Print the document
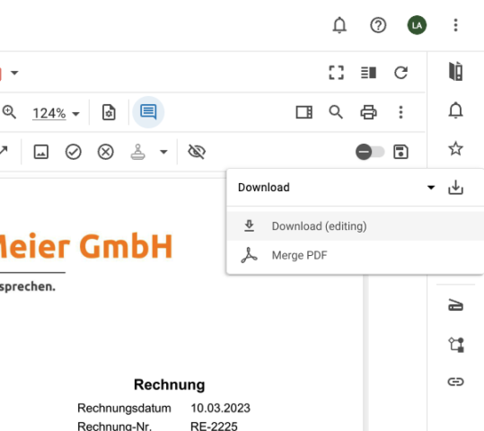 (x=368, y=112)
